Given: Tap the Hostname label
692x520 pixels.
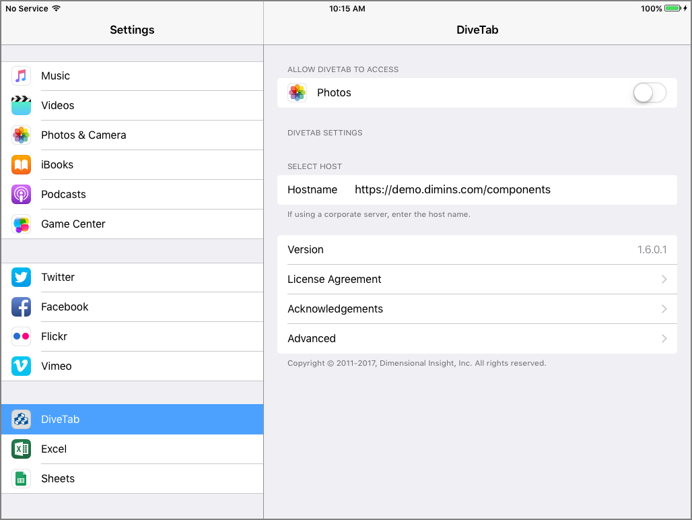Looking at the screenshot, I should (x=312, y=190).
